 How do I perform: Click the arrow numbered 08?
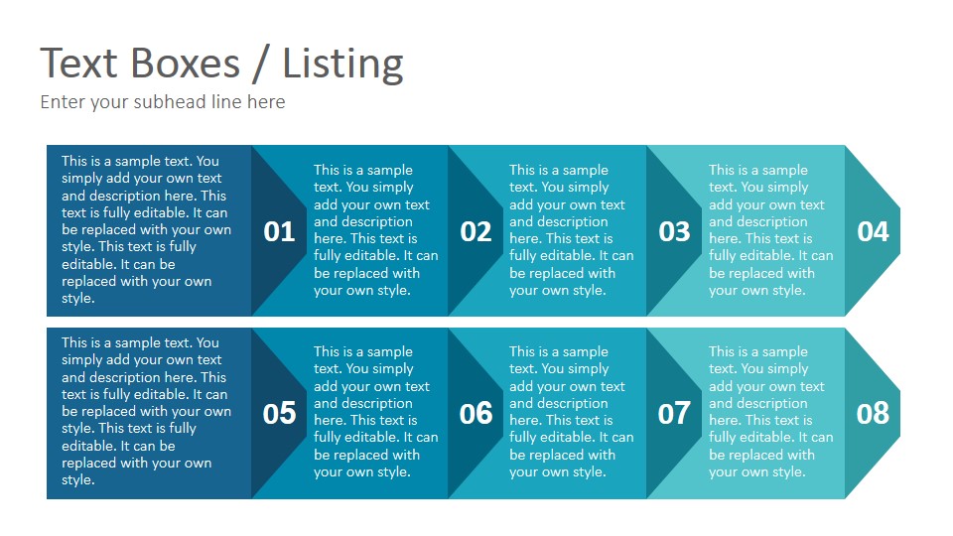[873, 413]
